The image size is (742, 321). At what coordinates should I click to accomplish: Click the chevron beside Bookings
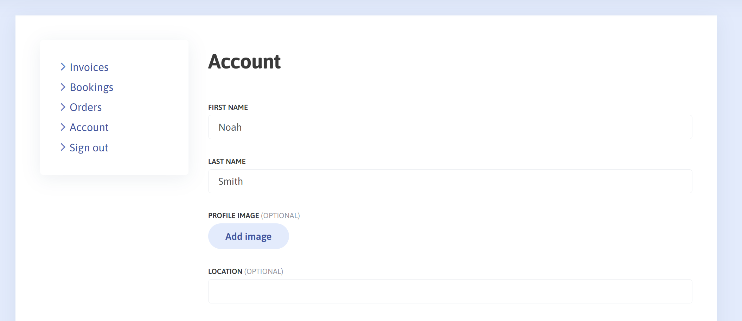pos(63,87)
